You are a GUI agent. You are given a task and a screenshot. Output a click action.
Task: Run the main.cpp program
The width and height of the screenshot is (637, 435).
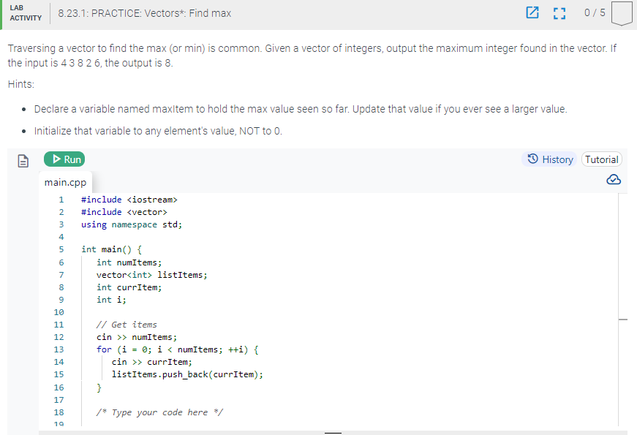coord(64,159)
